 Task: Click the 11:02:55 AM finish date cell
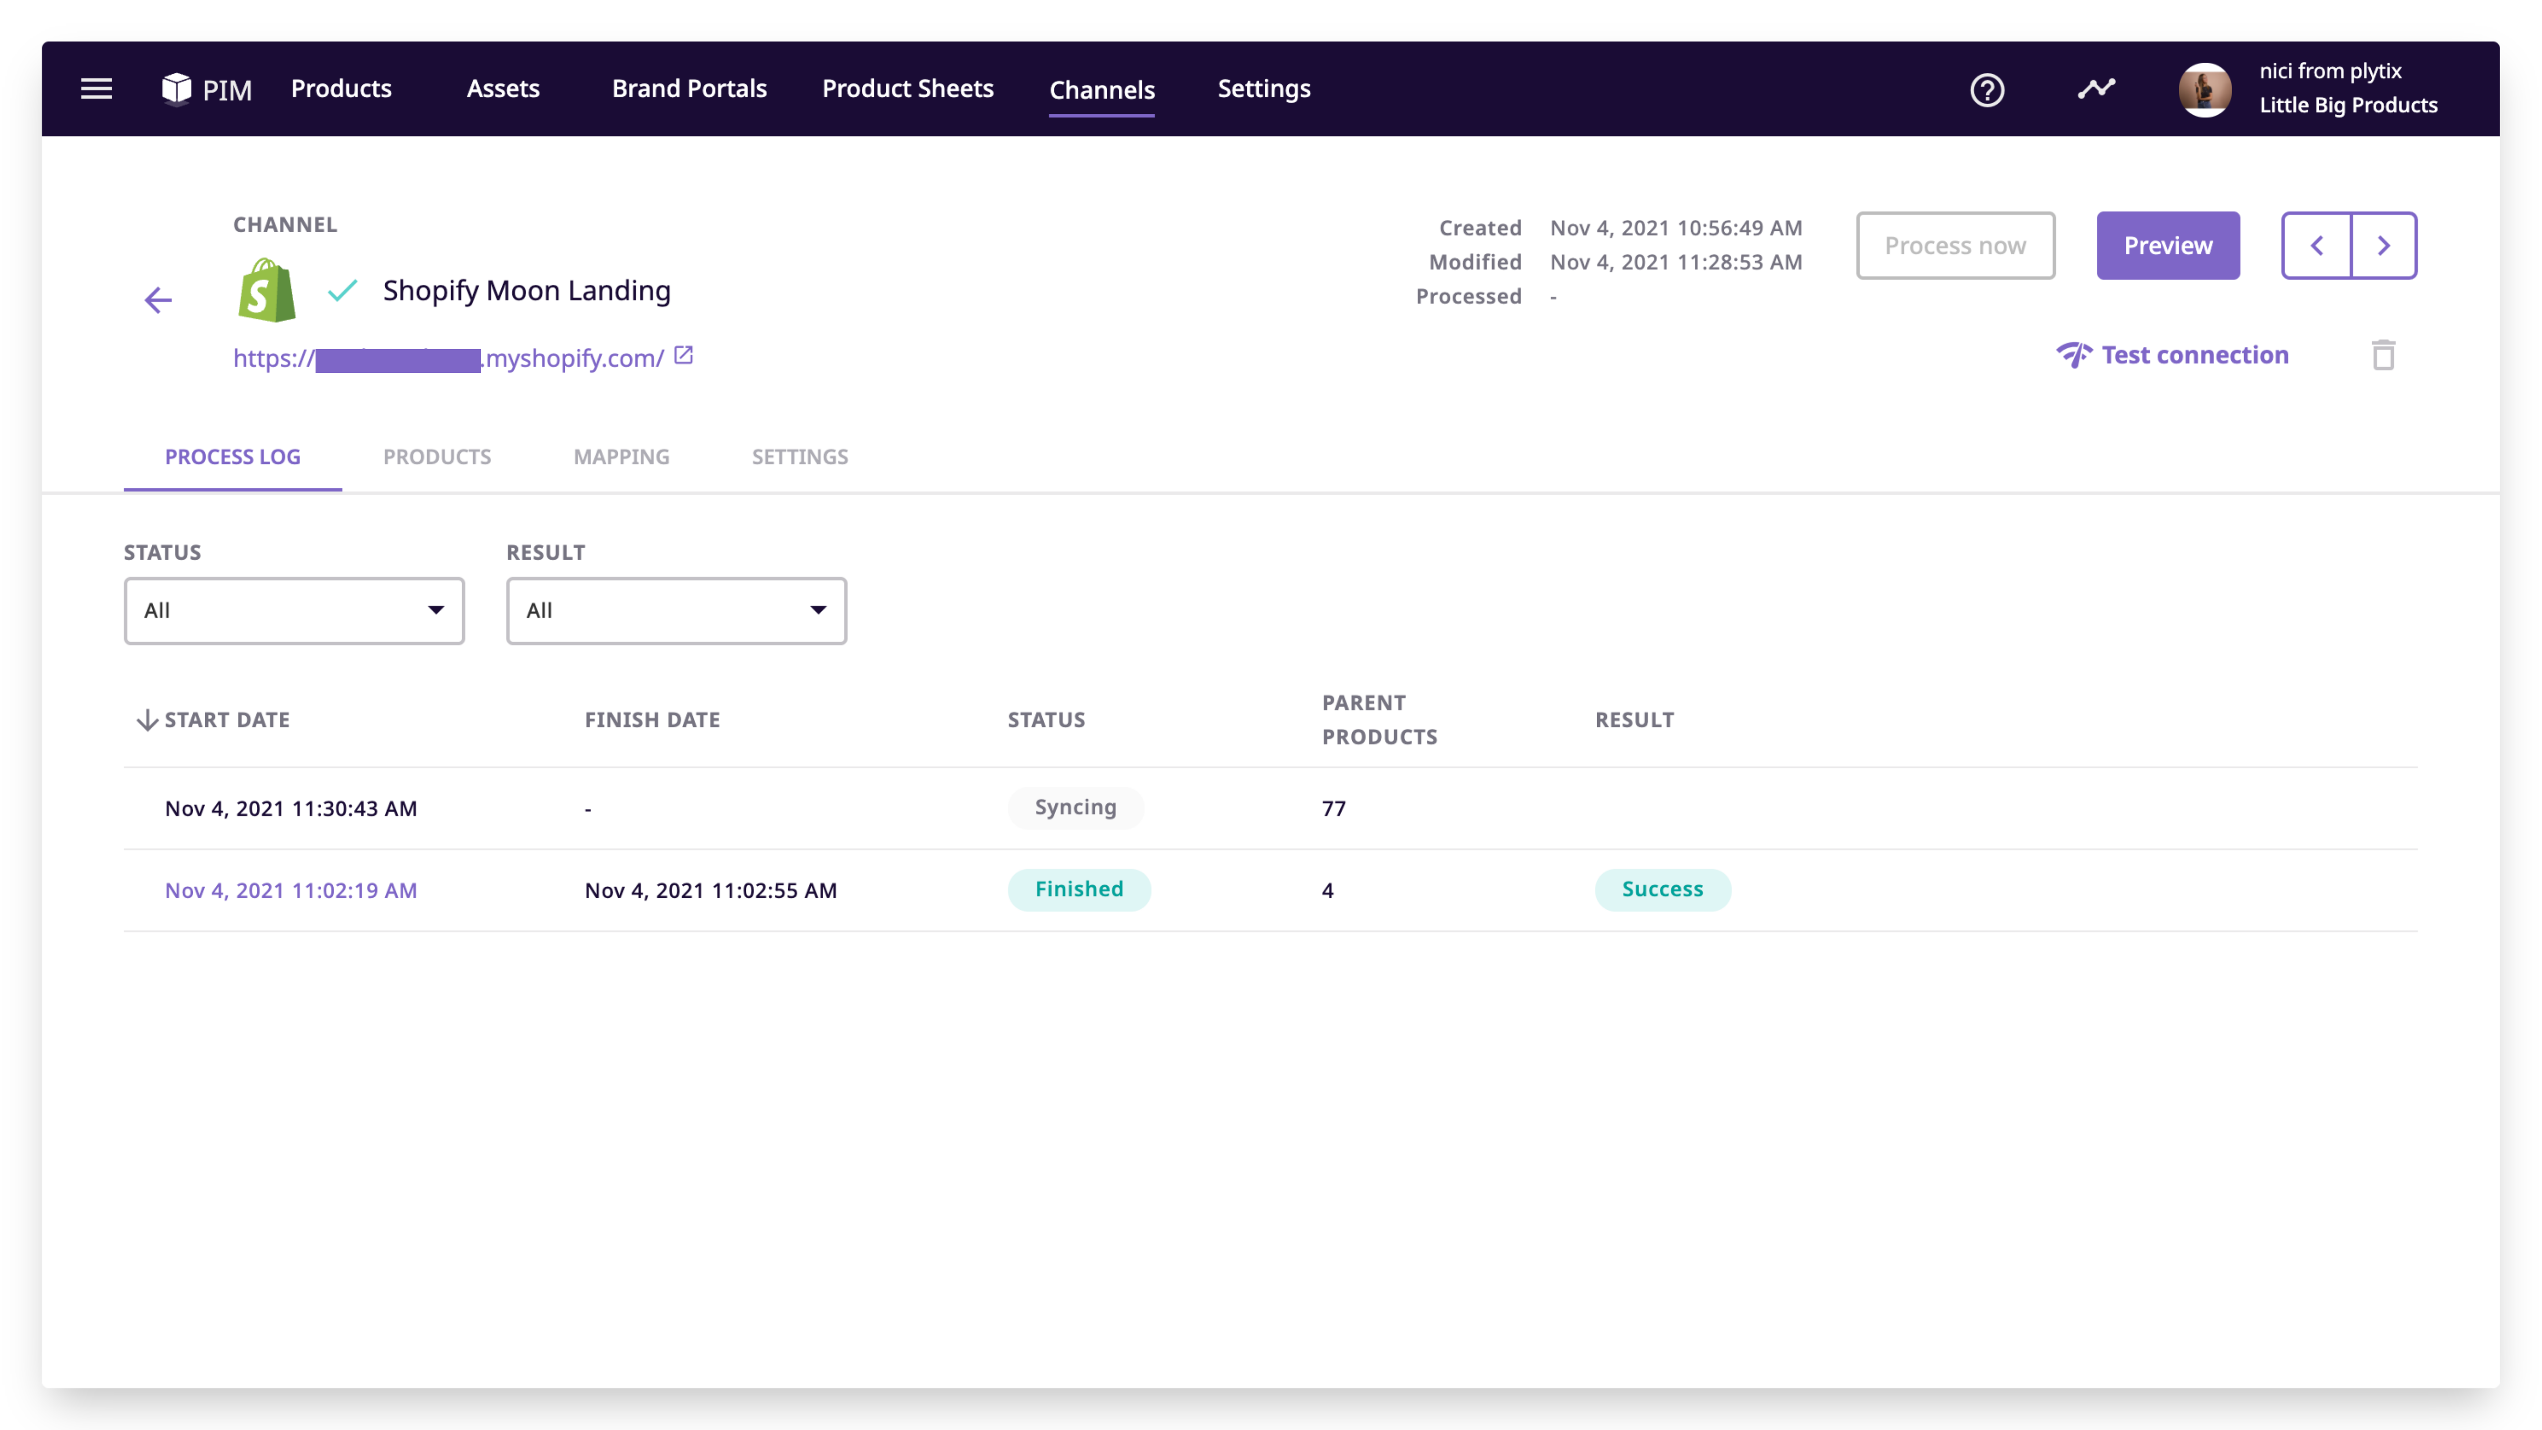click(x=711, y=890)
